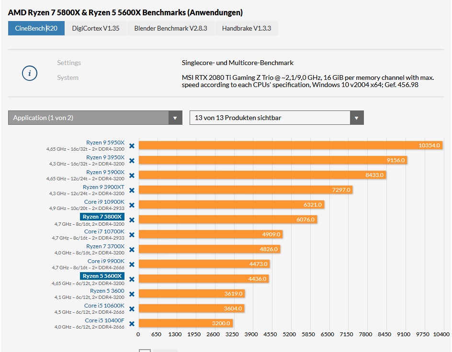Open the Core i7 10700K product link

click(x=104, y=231)
